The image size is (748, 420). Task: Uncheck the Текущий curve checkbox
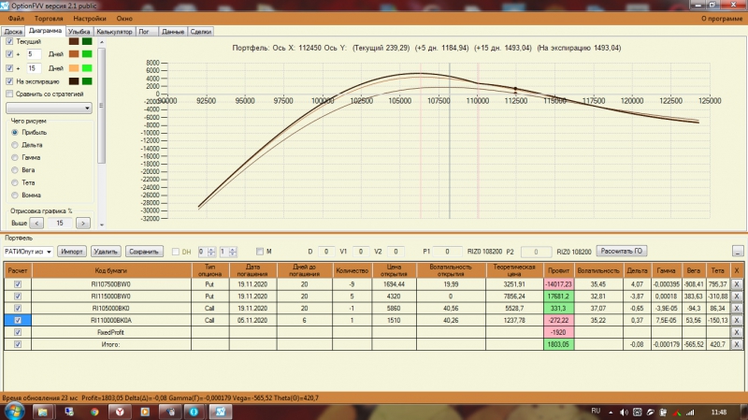(9, 41)
